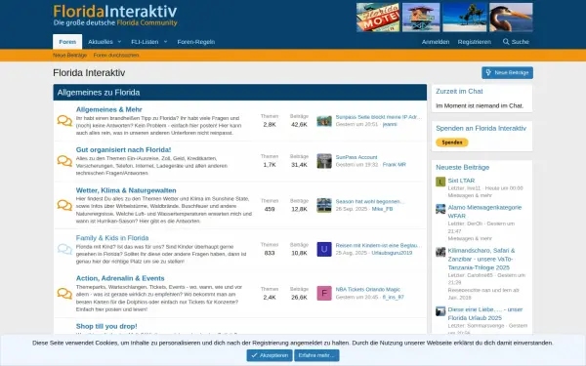This screenshot has height=366, width=586.
Task: Click the Allgemeines & Mehr forum icon
Action: (x=64, y=121)
